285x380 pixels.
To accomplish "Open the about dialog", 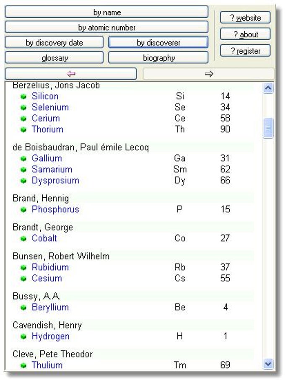I will (245, 34).
